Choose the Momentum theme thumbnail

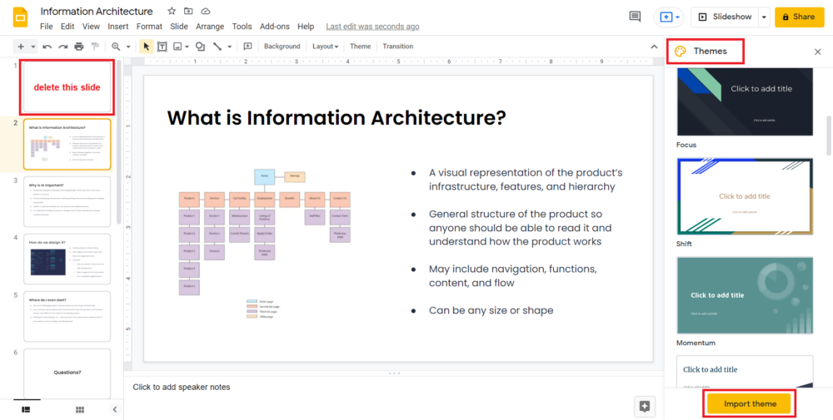[745, 295]
